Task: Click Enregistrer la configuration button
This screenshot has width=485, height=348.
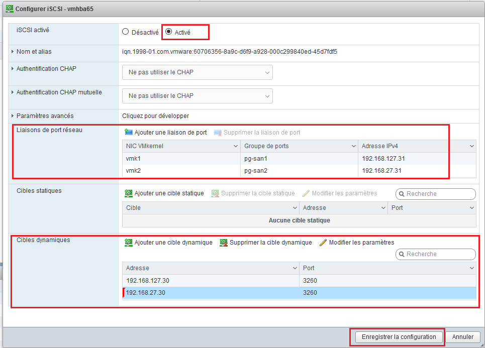Action: click(399, 337)
